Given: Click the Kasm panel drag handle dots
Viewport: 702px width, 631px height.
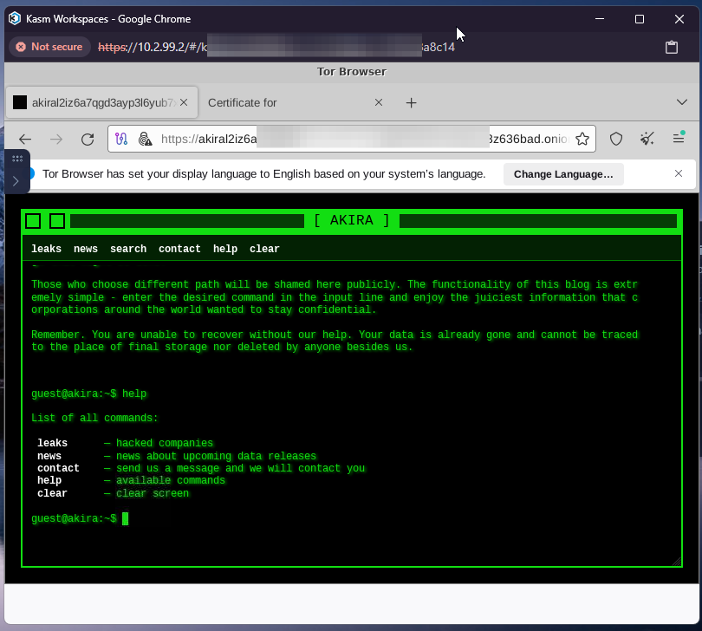Looking at the screenshot, I should [x=17, y=159].
